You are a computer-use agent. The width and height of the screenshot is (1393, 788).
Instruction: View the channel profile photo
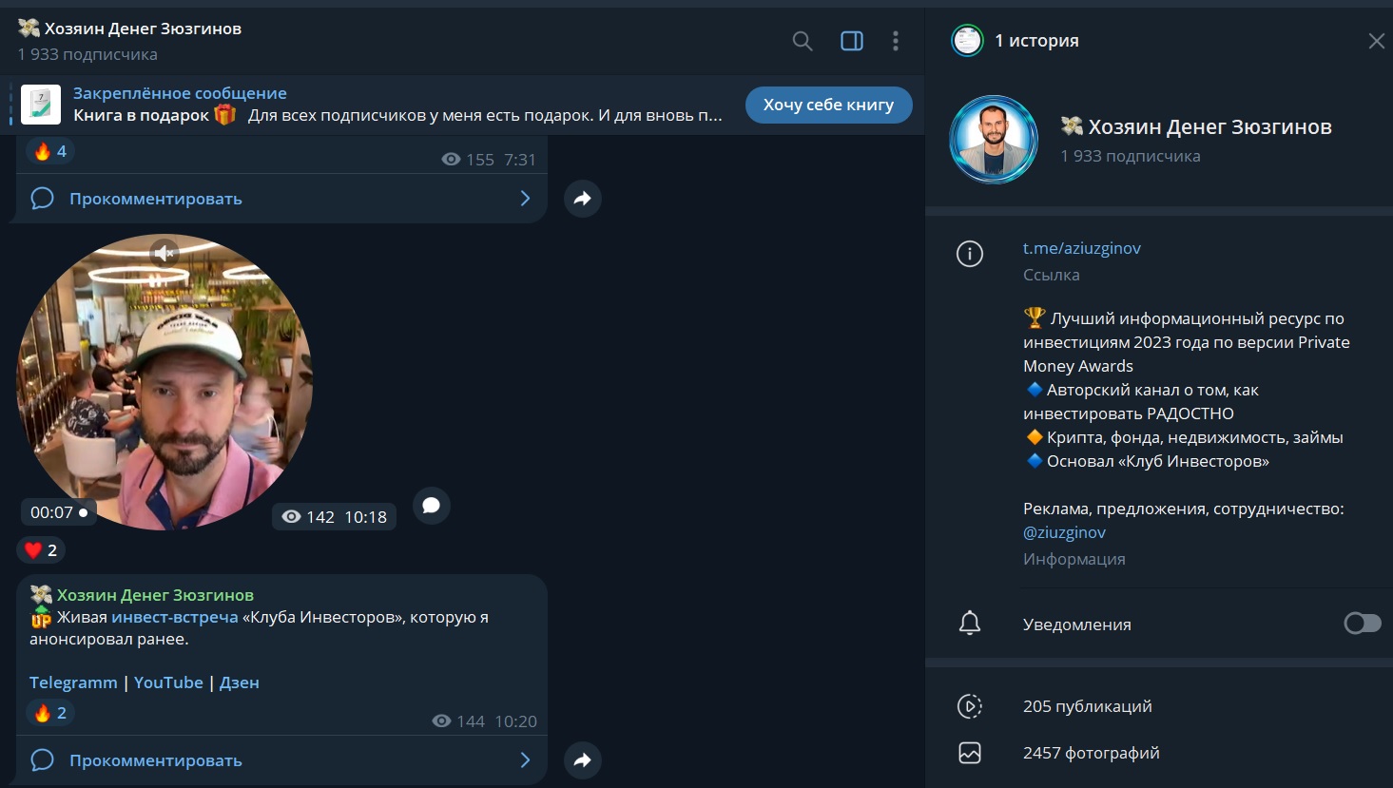click(994, 140)
